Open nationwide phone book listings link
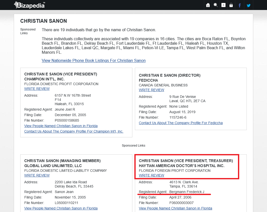Image resolution: width=267 pixels, height=212 pixels. coord(94,61)
